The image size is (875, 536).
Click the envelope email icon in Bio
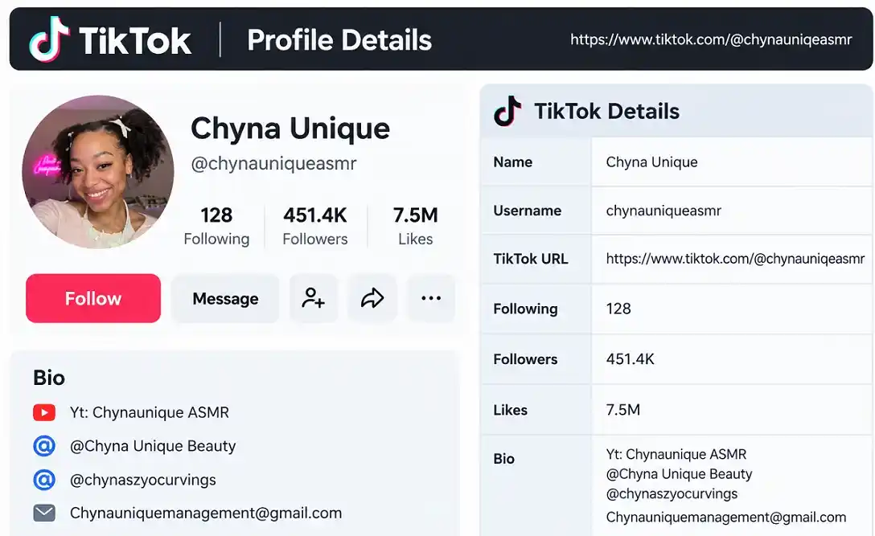tap(44, 513)
